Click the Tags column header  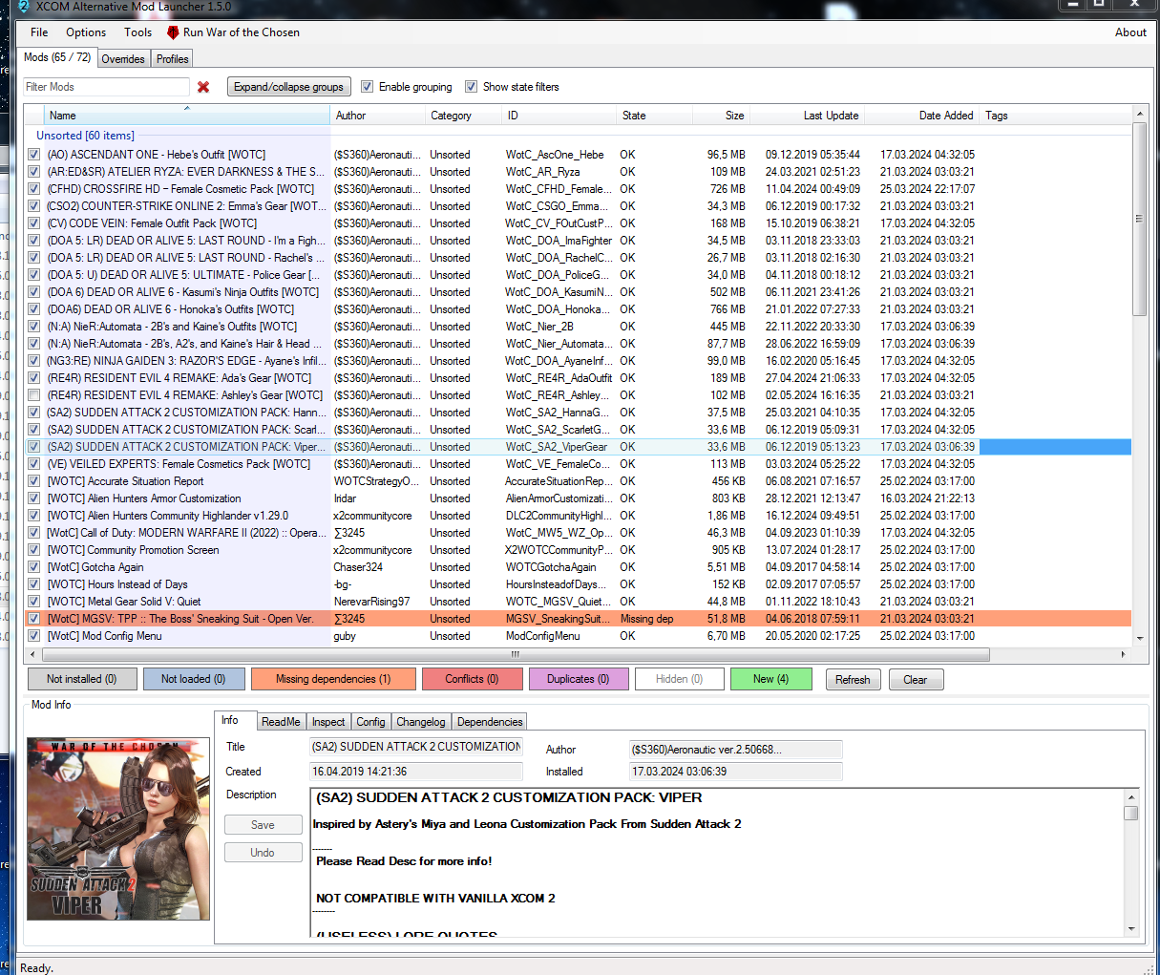point(1055,116)
